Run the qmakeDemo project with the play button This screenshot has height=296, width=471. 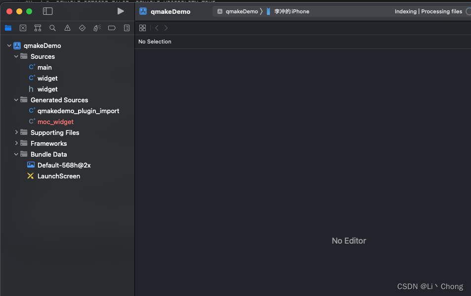tap(120, 10)
